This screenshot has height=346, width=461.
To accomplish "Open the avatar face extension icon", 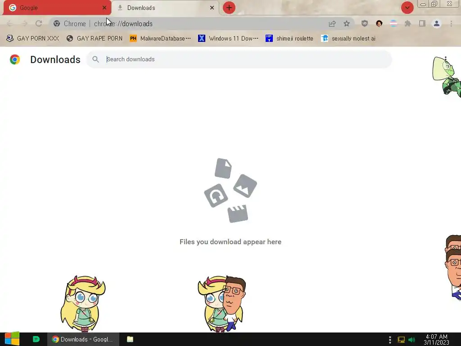I will click(379, 23).
